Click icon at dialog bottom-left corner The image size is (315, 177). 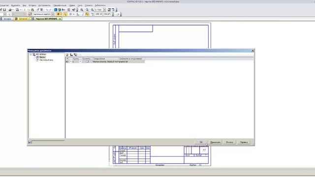tap(30, 142)
